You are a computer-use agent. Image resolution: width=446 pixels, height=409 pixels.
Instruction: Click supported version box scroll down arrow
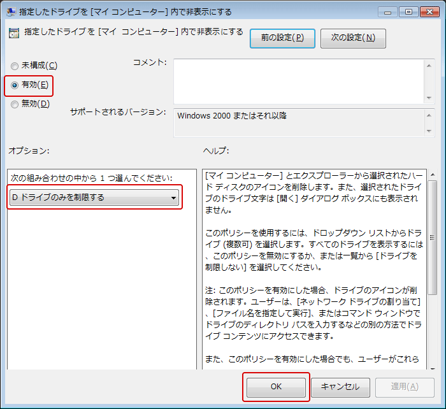coord(429,131)
